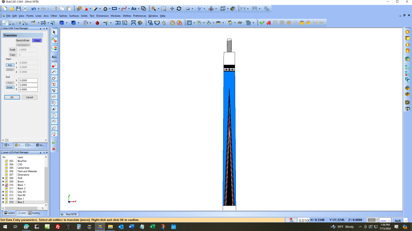Click the red X cancel toolbar icon
Image resolution: width=412 pixels, height=231 pixels.
click(268, 23)
